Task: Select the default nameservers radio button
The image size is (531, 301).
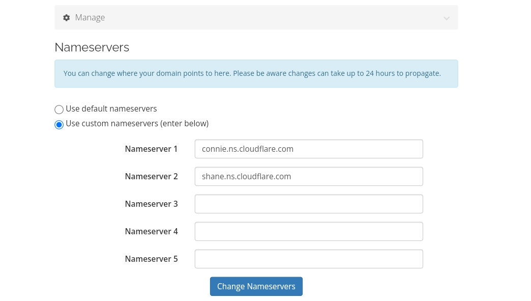Action: 59,110
